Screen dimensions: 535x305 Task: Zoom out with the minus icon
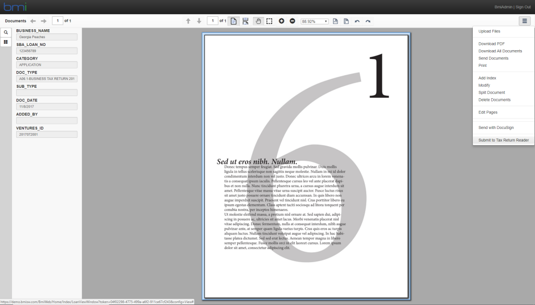click(292, 21)
